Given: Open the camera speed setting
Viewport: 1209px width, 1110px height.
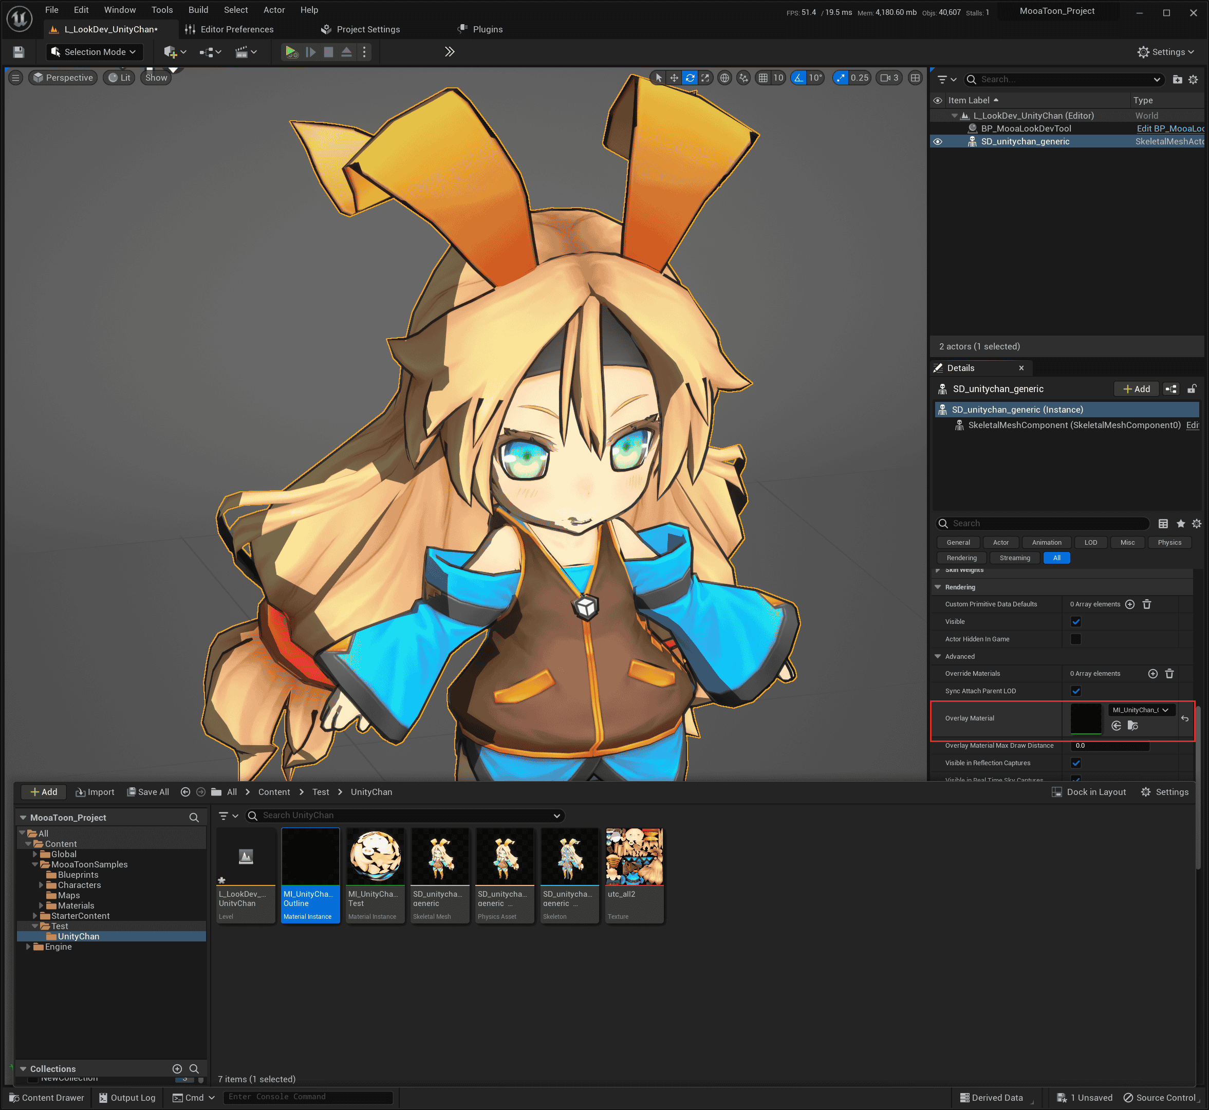Looking at the screenshot, I should [x=889, y=78].
